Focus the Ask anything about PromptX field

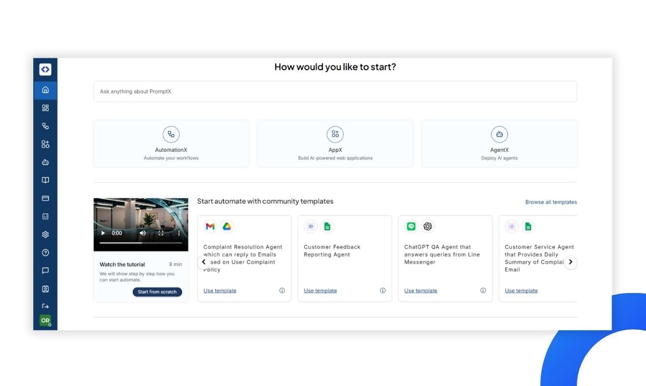pyautogui.click(x=335, y=91)
